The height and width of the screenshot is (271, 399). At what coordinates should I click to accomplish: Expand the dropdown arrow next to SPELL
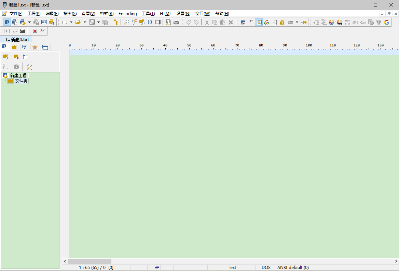(297, 23)
